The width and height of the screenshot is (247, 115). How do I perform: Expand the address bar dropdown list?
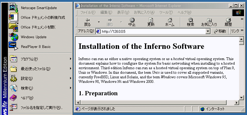tap(208, 31)
